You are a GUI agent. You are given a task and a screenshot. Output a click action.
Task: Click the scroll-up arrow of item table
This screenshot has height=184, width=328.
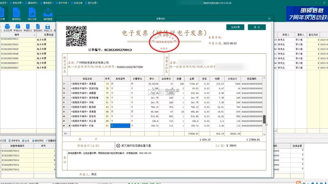tap(264, 78)
